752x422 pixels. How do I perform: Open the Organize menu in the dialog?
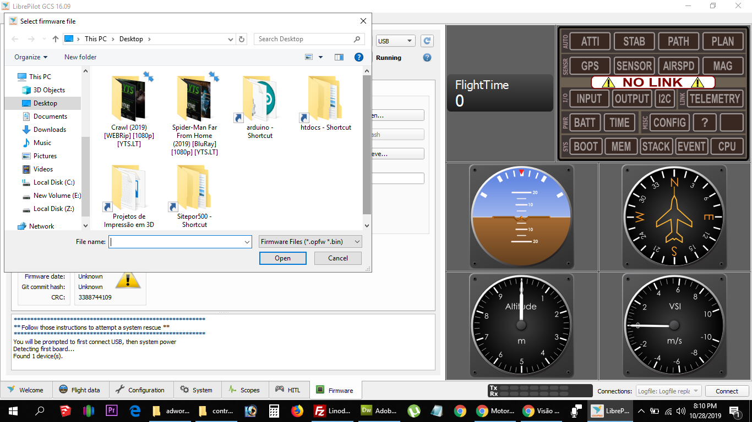30,57
